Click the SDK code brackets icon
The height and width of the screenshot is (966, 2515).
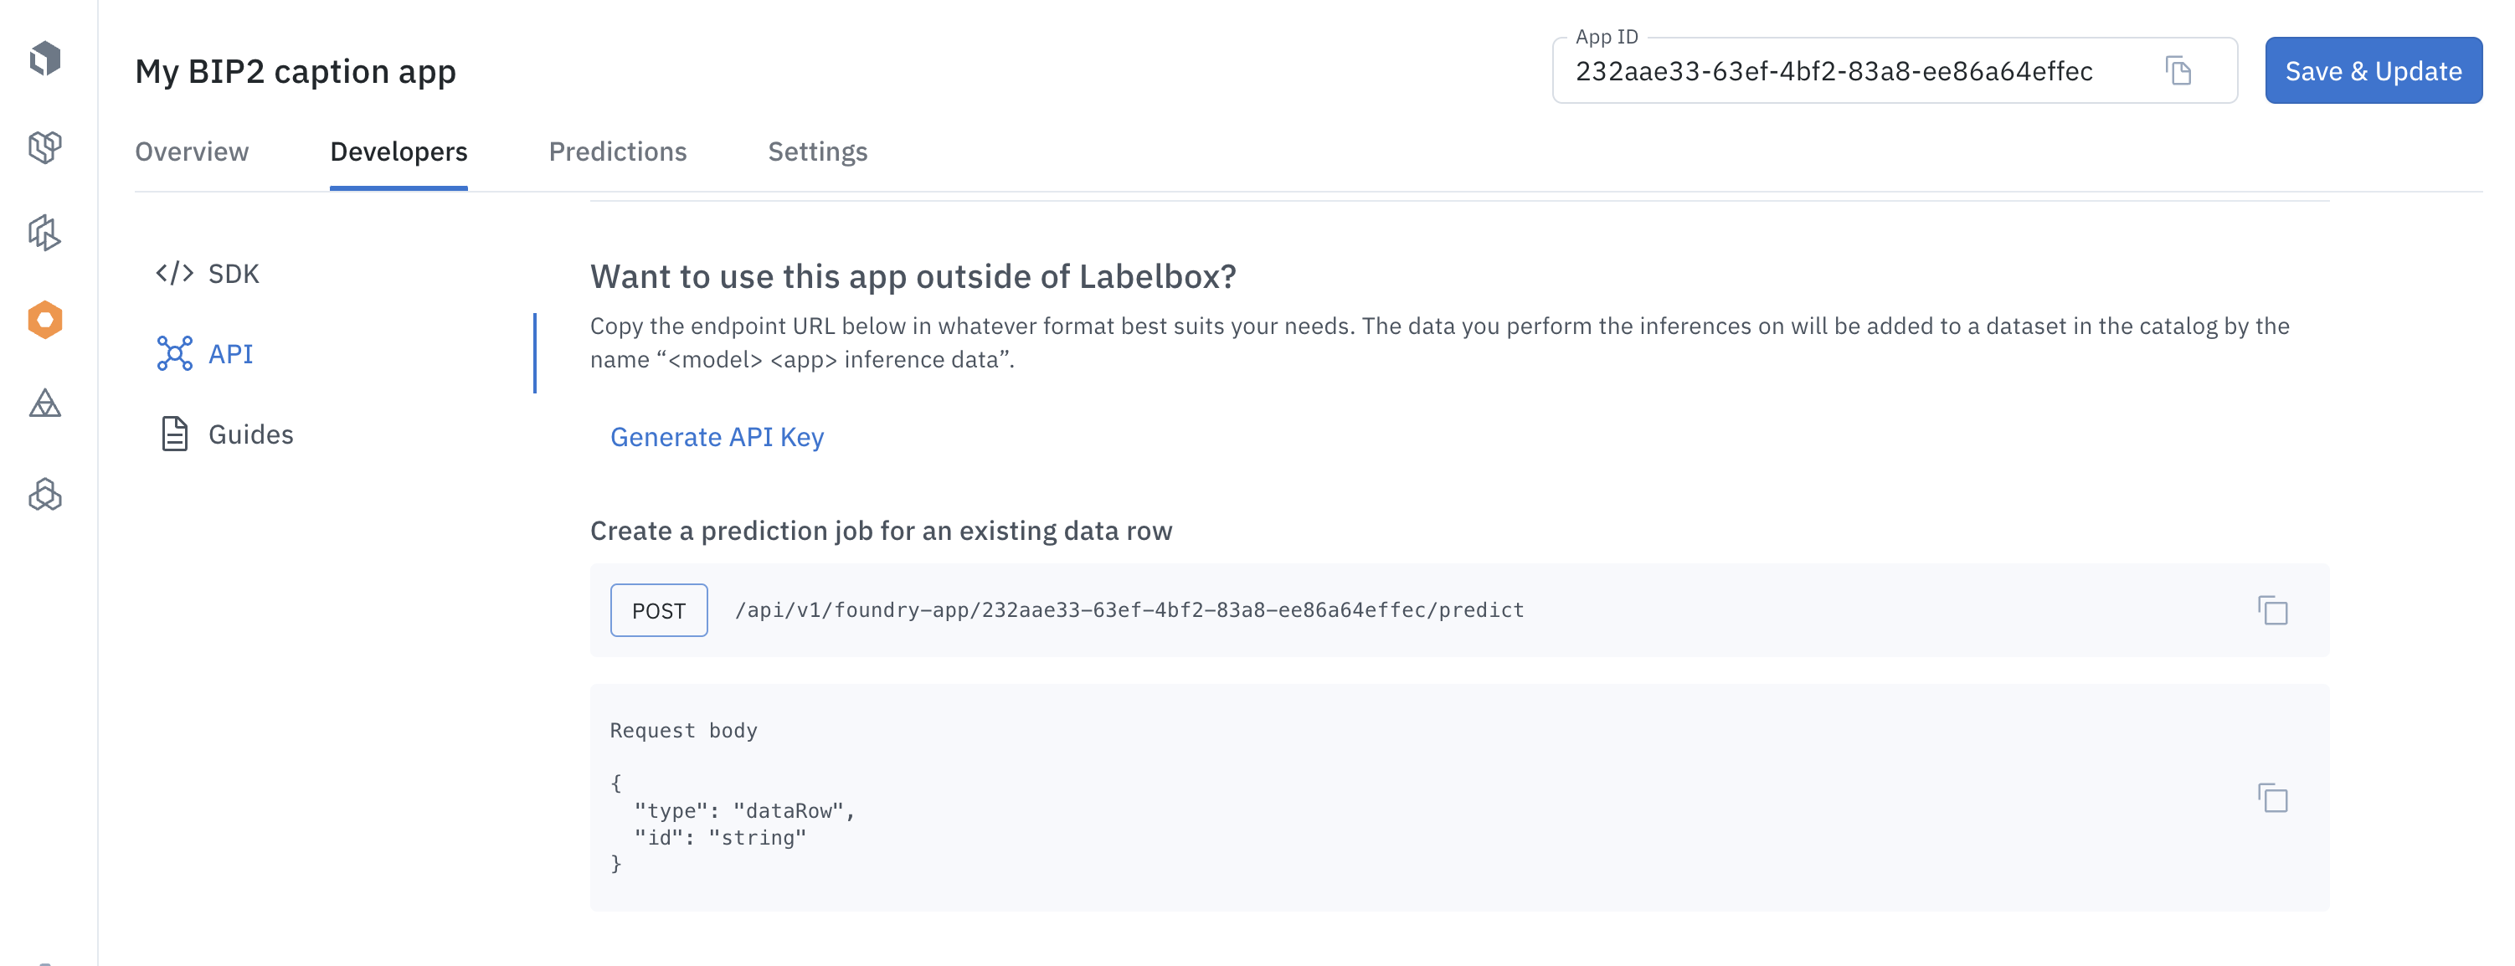click(x=175, y=273)
